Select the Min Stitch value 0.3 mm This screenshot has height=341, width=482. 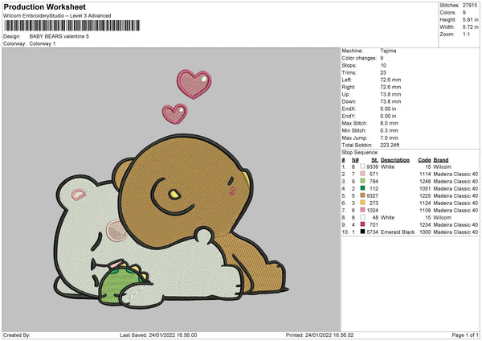[389, 130]
